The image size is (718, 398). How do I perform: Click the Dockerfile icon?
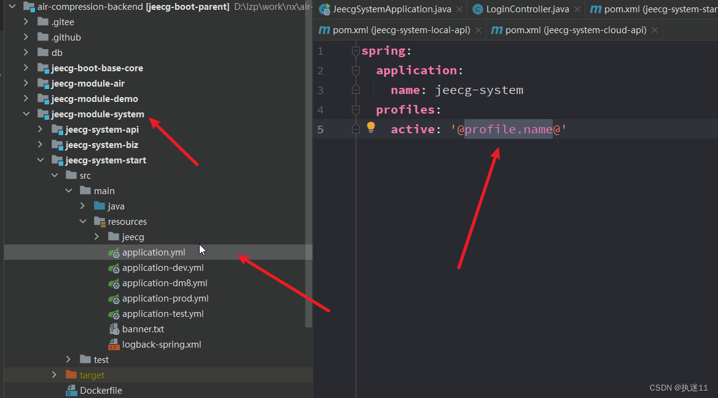point(71,390)
